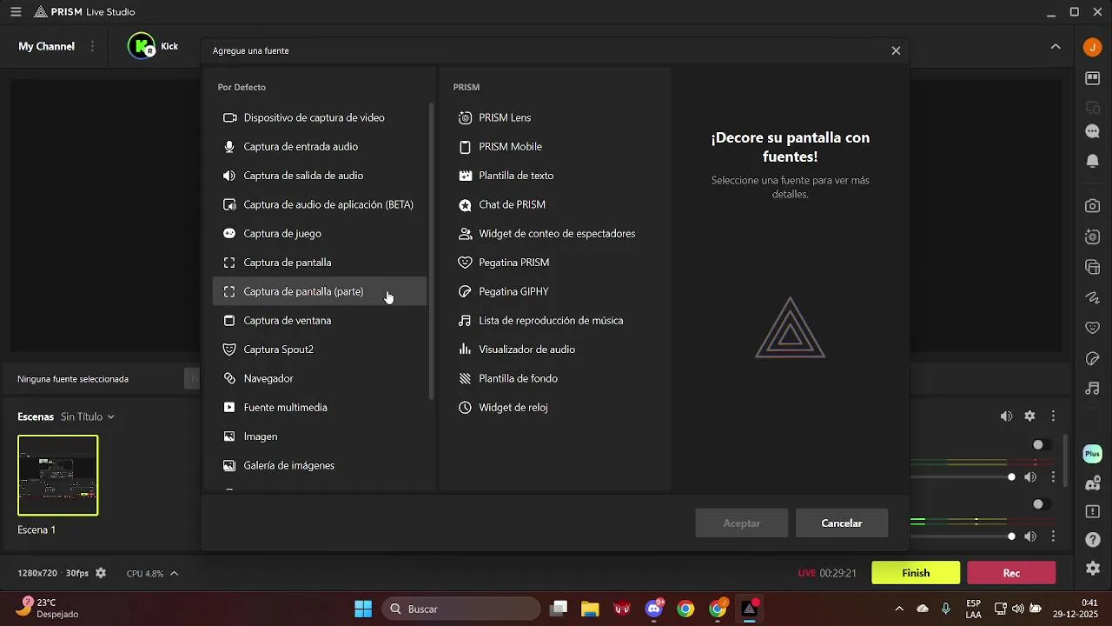
Task: Open Discord from the taskbar
Action: coord(654,609)
